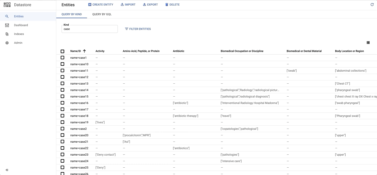Check the box for case11
The height and width of the screenshot is (175, 377).
coord(62,71)
